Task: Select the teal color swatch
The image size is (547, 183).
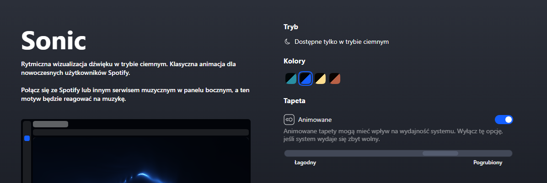Action: pos(291,78)
